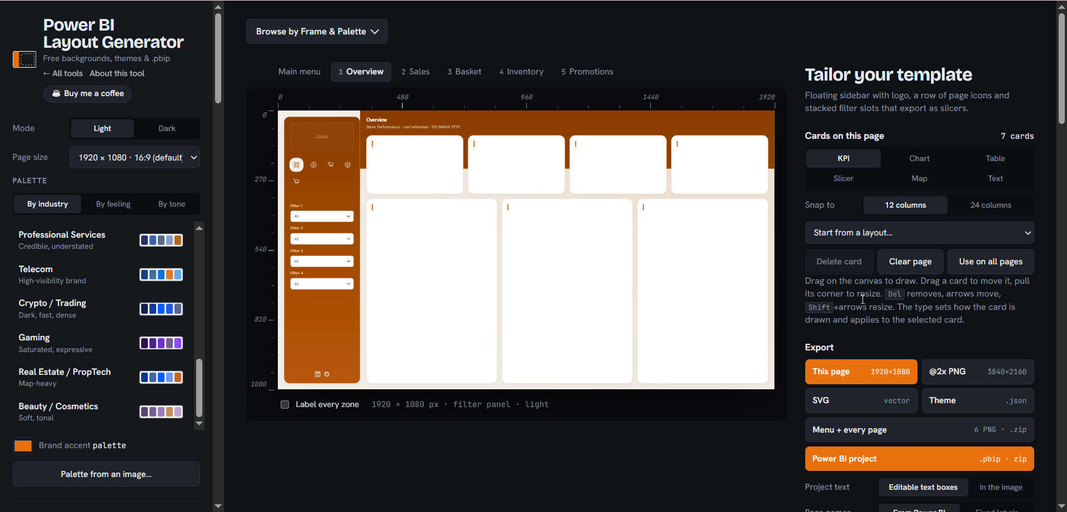This screenshot has height=512, width=1067.
Task: Choose In the image for project text
Action: pyautogui.click(x=1001, y=487)
